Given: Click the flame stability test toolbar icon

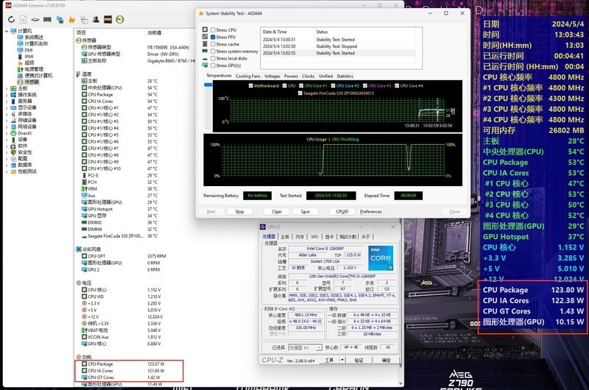Looking at the screenshot, I should pyautogui.click(x=71, y=19).
